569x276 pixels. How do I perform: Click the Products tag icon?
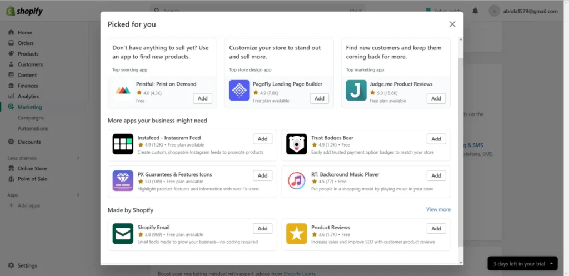pos(11,54)
